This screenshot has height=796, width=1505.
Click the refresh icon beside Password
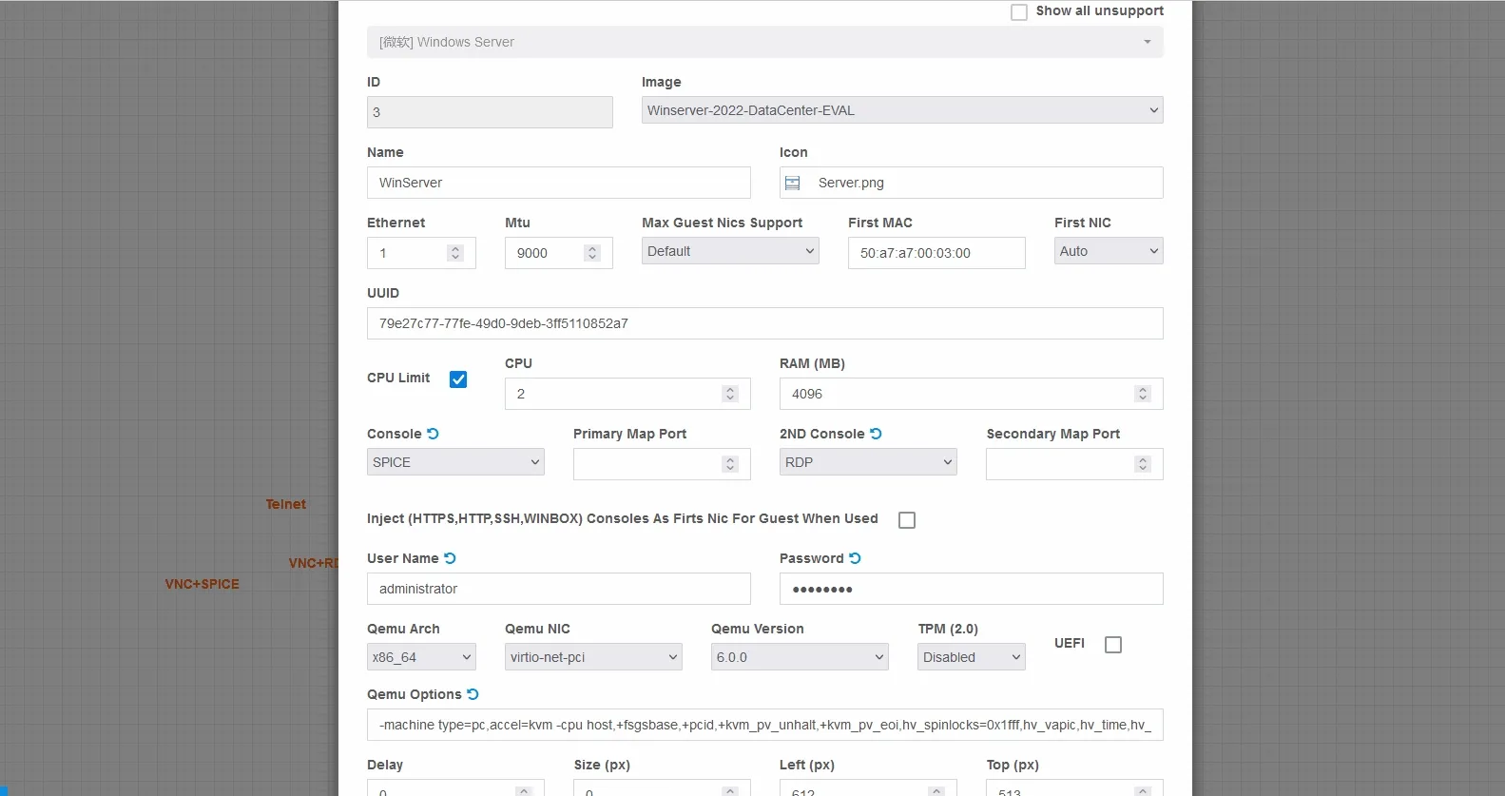click(855, 558)
